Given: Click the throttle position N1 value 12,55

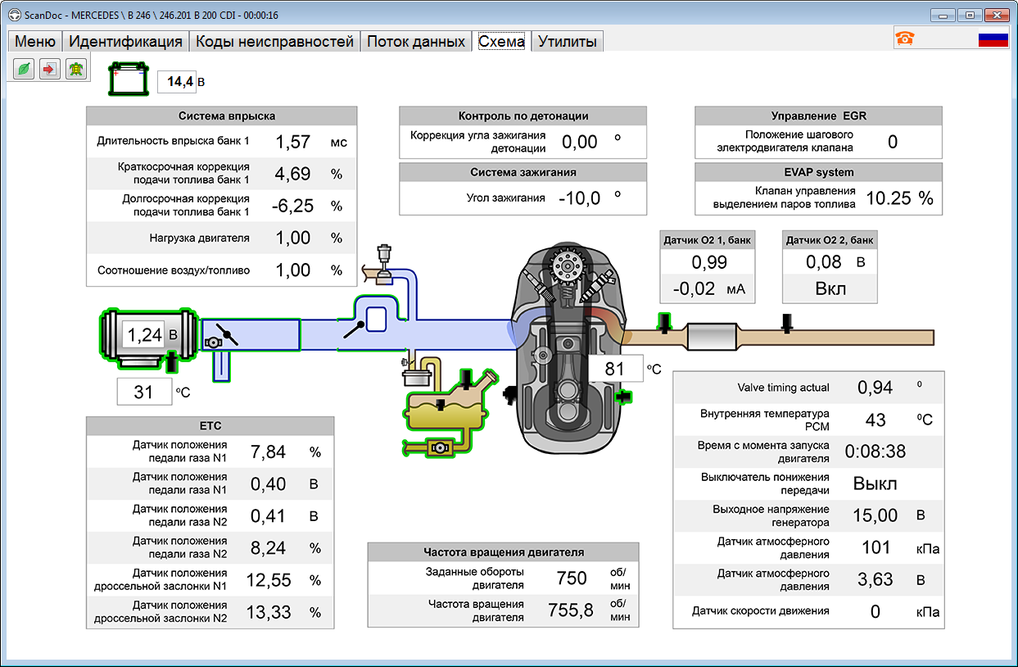Looking at the screenshot, I should [269, 580].
